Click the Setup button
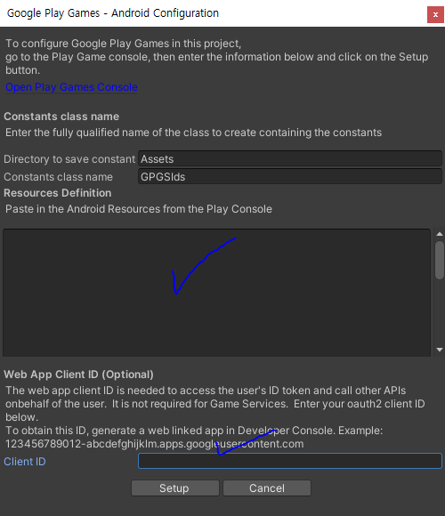 (175, 488)
